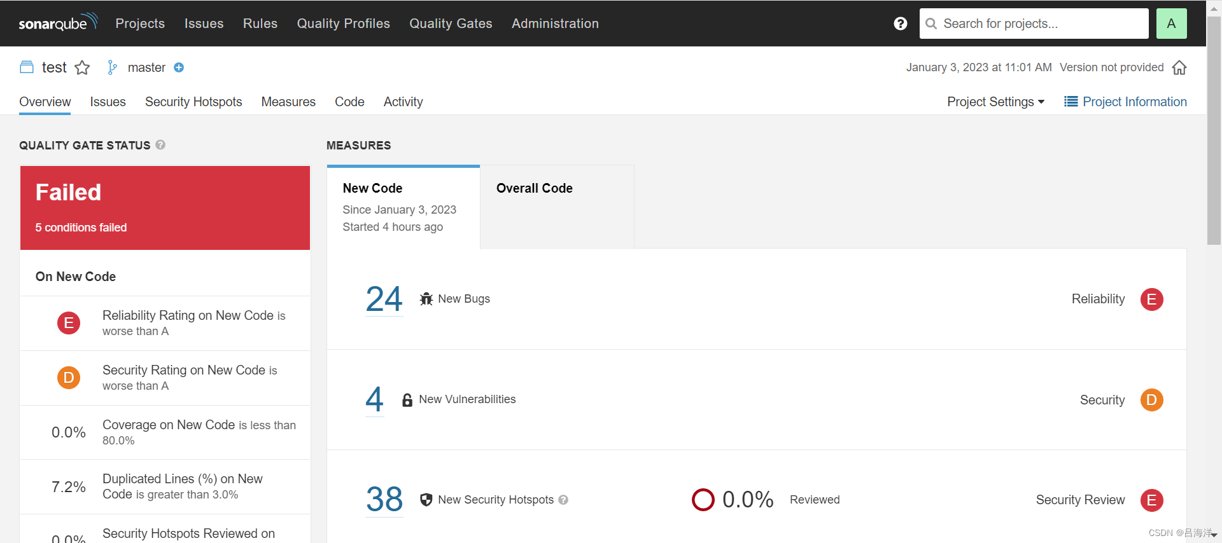
Task: Open the user avatar 'A' menu
Action: tap(1171, 24)
